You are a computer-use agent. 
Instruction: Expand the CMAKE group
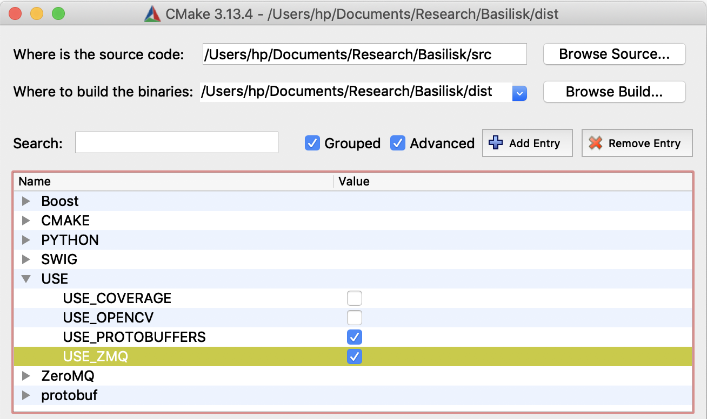[25, 221]
